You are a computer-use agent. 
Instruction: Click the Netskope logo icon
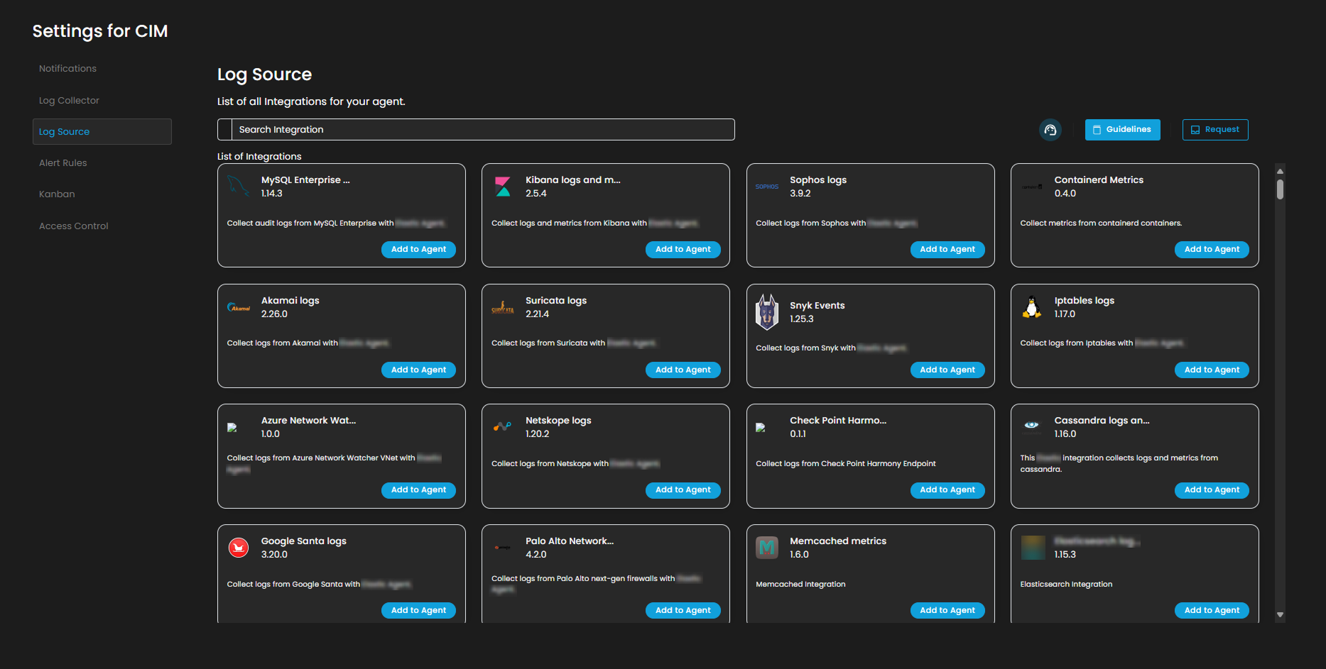503,426
